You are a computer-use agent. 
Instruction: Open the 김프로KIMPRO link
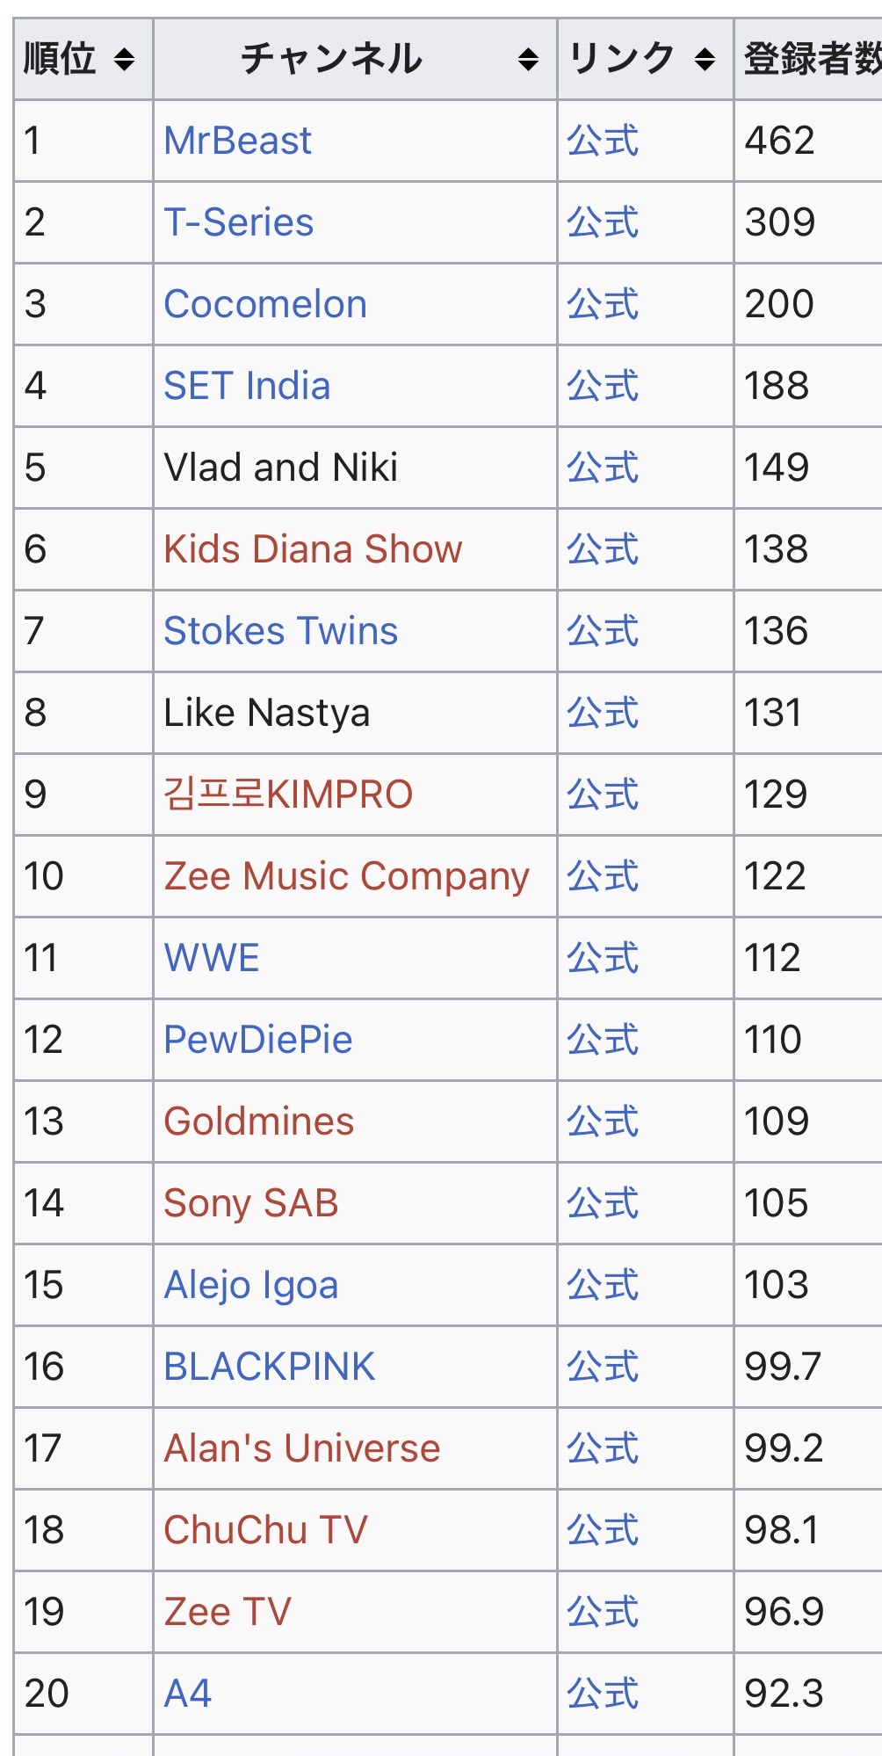pos(288,795)
